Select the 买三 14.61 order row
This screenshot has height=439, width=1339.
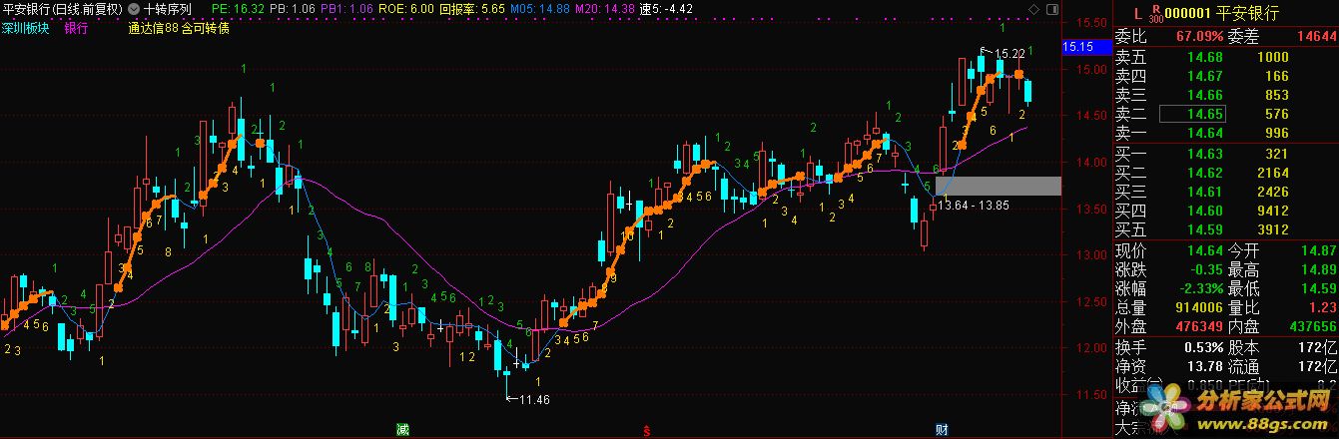point(1225,192)
